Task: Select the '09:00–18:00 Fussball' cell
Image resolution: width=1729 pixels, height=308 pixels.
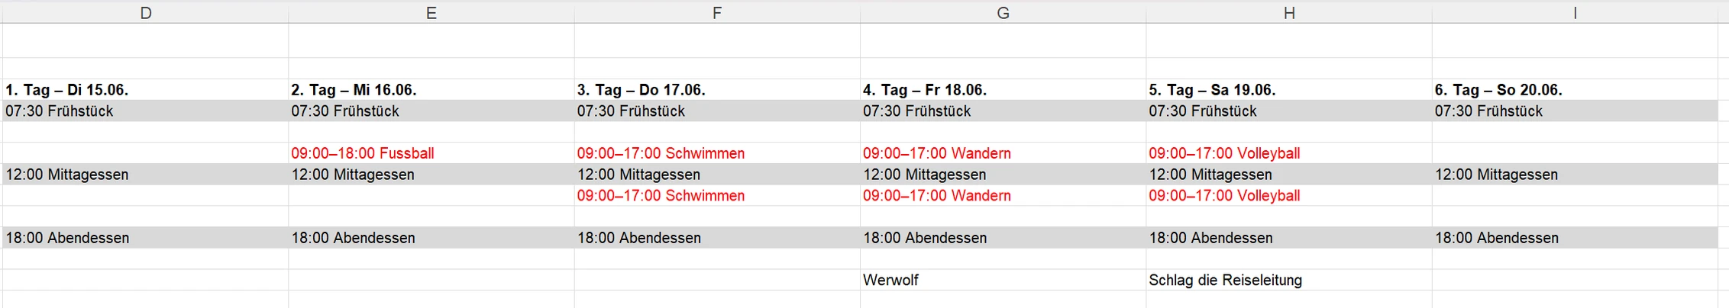Action: pyautogui.click(x=431, y=153)
